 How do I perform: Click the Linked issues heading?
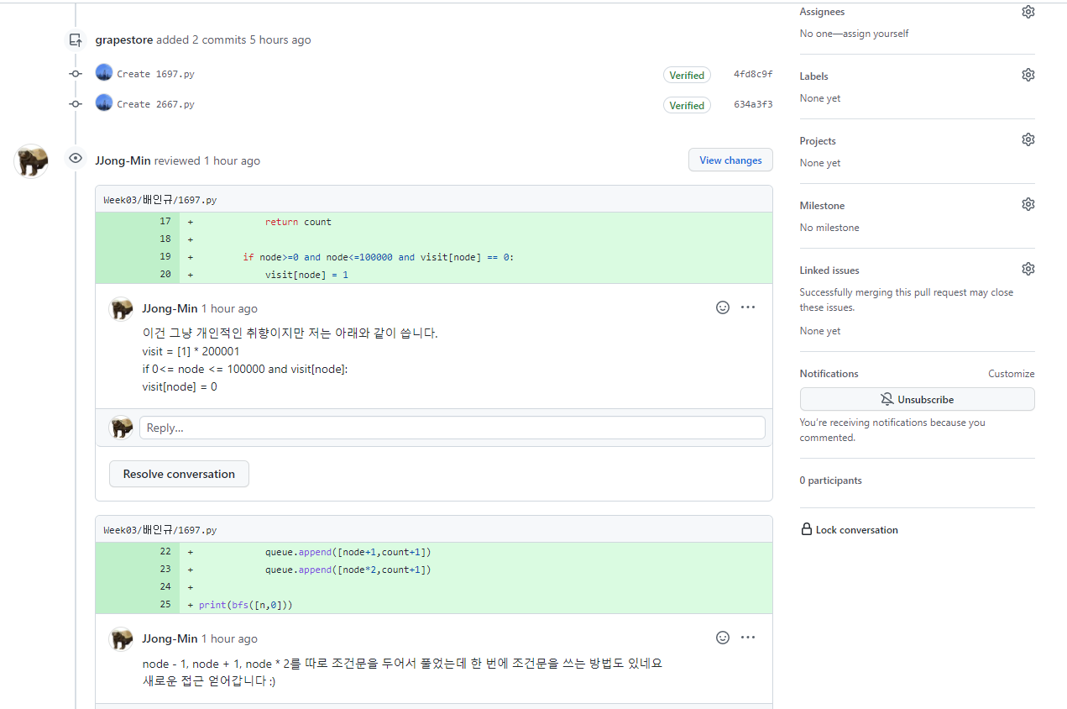point(829,270)
